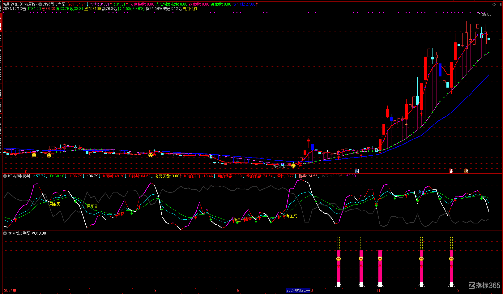This screenshot has height=294, width=503.
Task: Click the smiley face at the 9.37 low
Action: pyautogui.click(x=293, y=166)
